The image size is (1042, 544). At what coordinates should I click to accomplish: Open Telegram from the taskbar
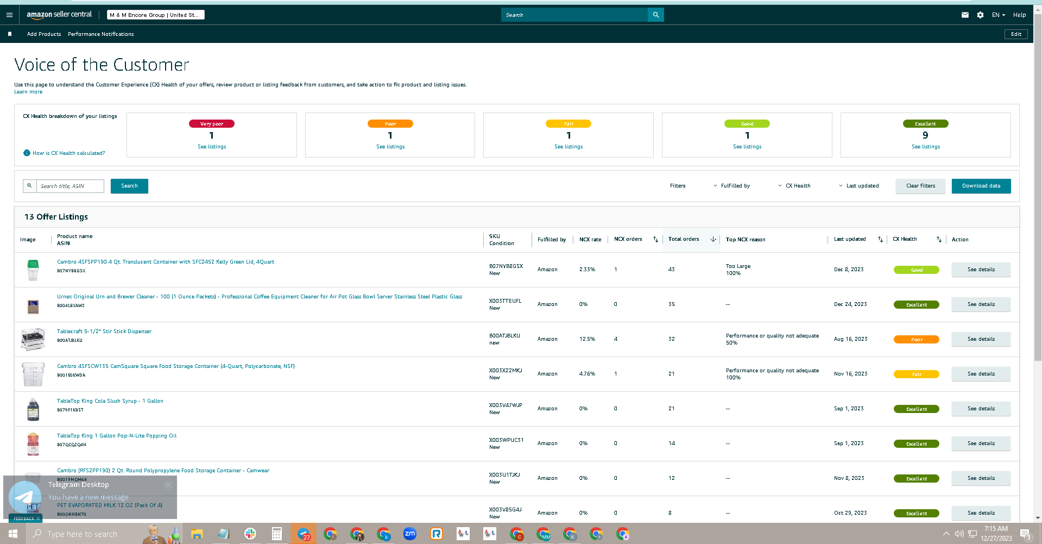(x=304, y=534)
